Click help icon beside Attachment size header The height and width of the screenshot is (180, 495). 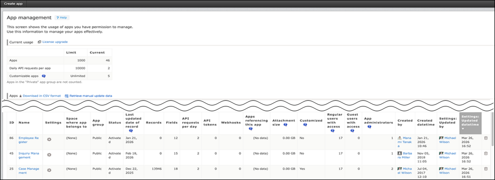(x=285, y=125)
